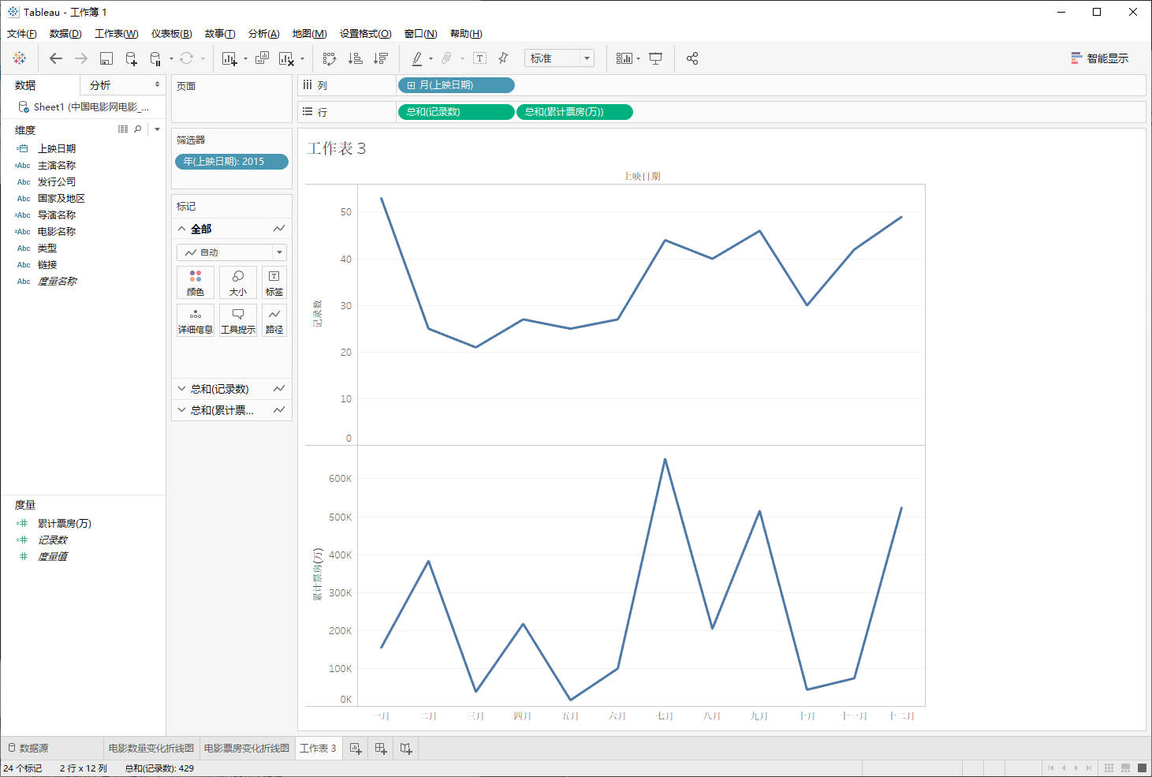Clear the sheet icon

(286, 58)
